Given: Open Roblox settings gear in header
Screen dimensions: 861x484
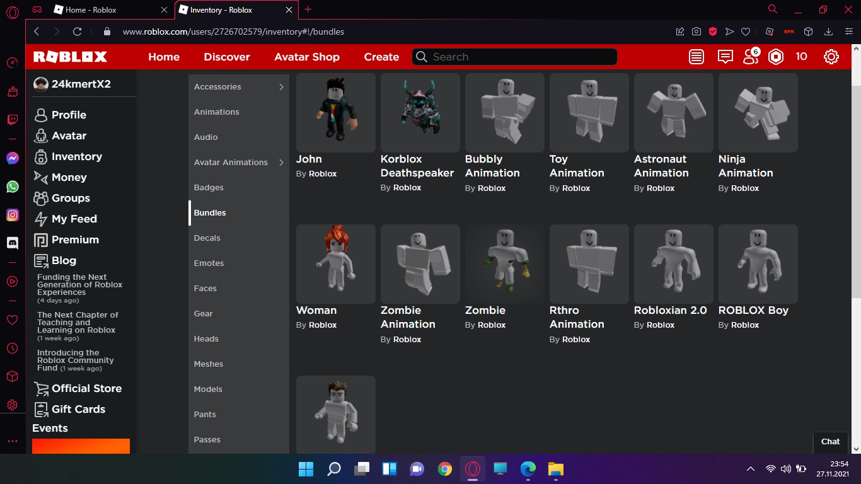Looking at the screenshot, I should click(831, 57).
